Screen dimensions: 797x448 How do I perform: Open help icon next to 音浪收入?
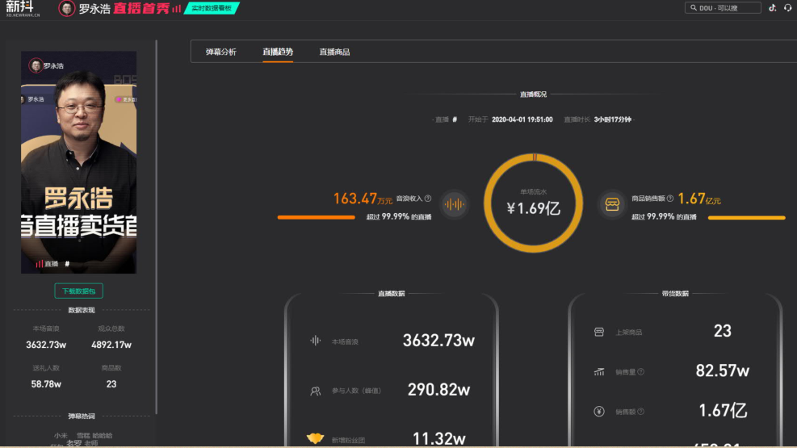tap(428, 199)
